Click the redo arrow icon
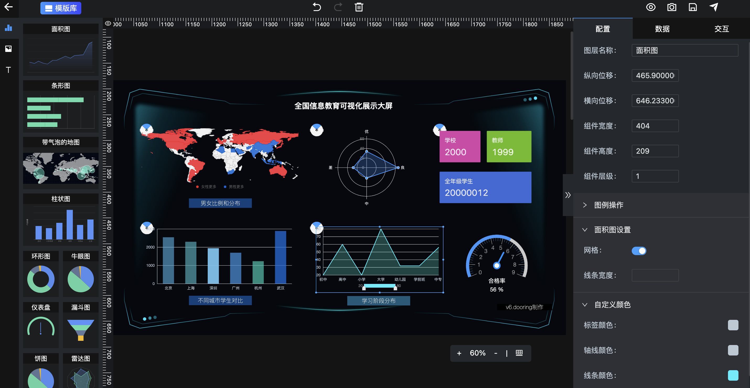This screenshot has height=388, width=750. (x=338, y=7)
